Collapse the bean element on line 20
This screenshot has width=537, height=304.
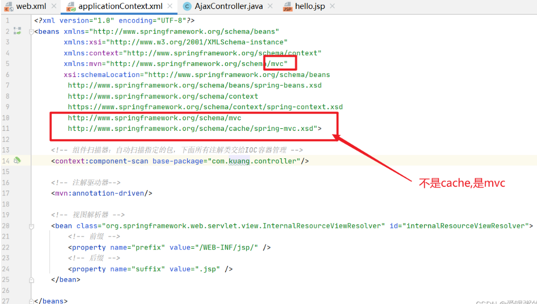[x=33, y=226]
